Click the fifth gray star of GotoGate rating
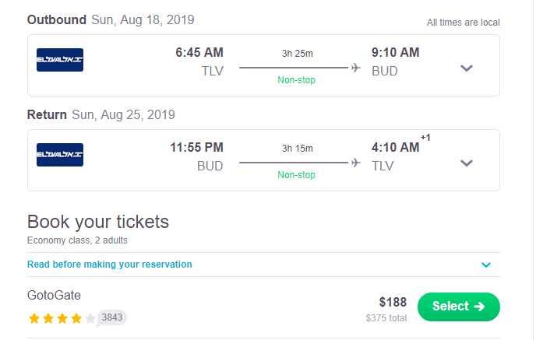Screen dimensions: 536x340 (90, 318)
